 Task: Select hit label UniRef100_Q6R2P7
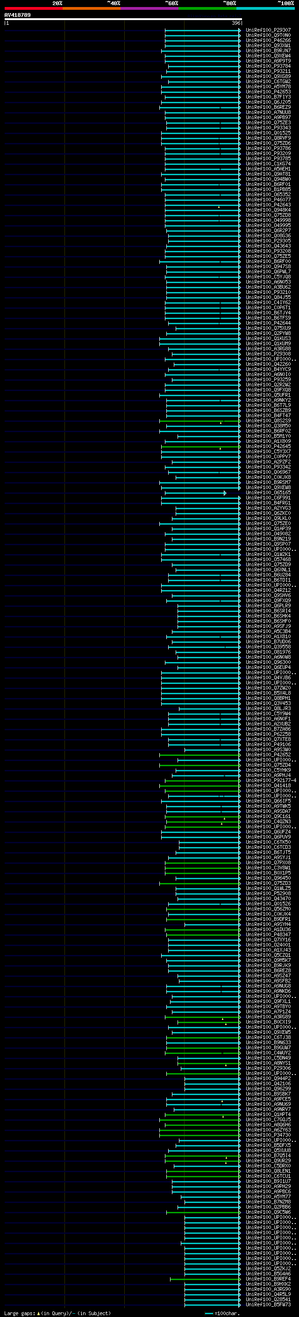[x=268, y=231]
